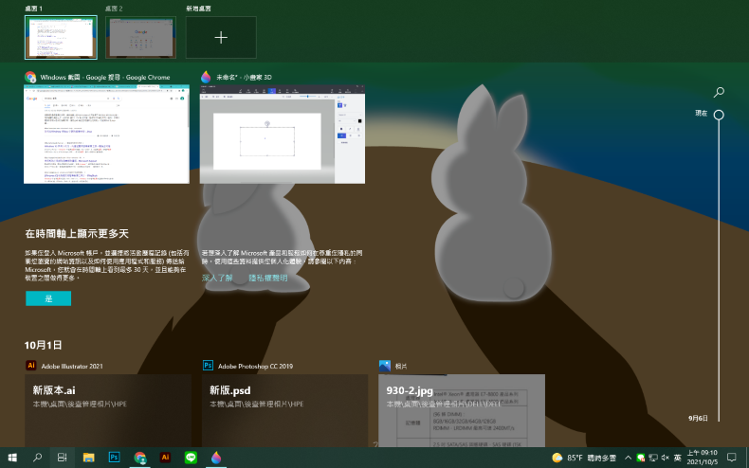Click Chrome icon in window title
Image resolution: width=749 pixels, height=468 pixels.
pos(30,77)
